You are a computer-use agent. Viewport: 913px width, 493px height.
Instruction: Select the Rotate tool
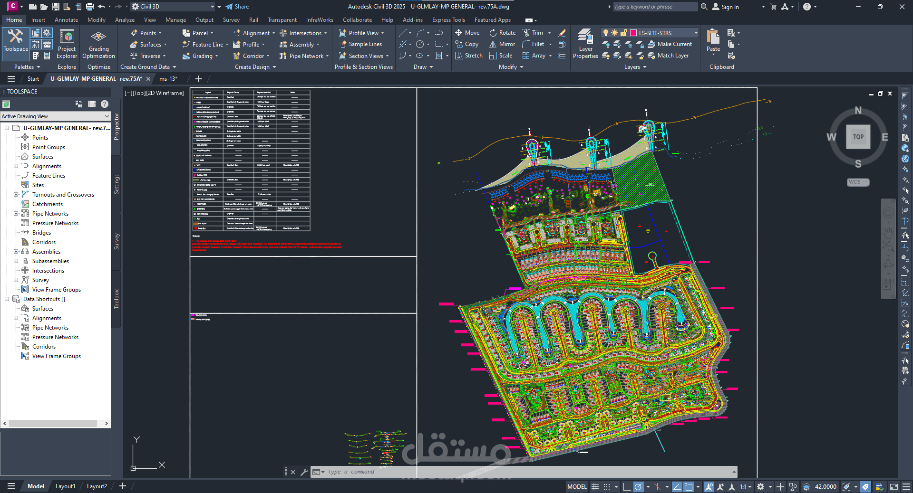(x=503, y=33)
